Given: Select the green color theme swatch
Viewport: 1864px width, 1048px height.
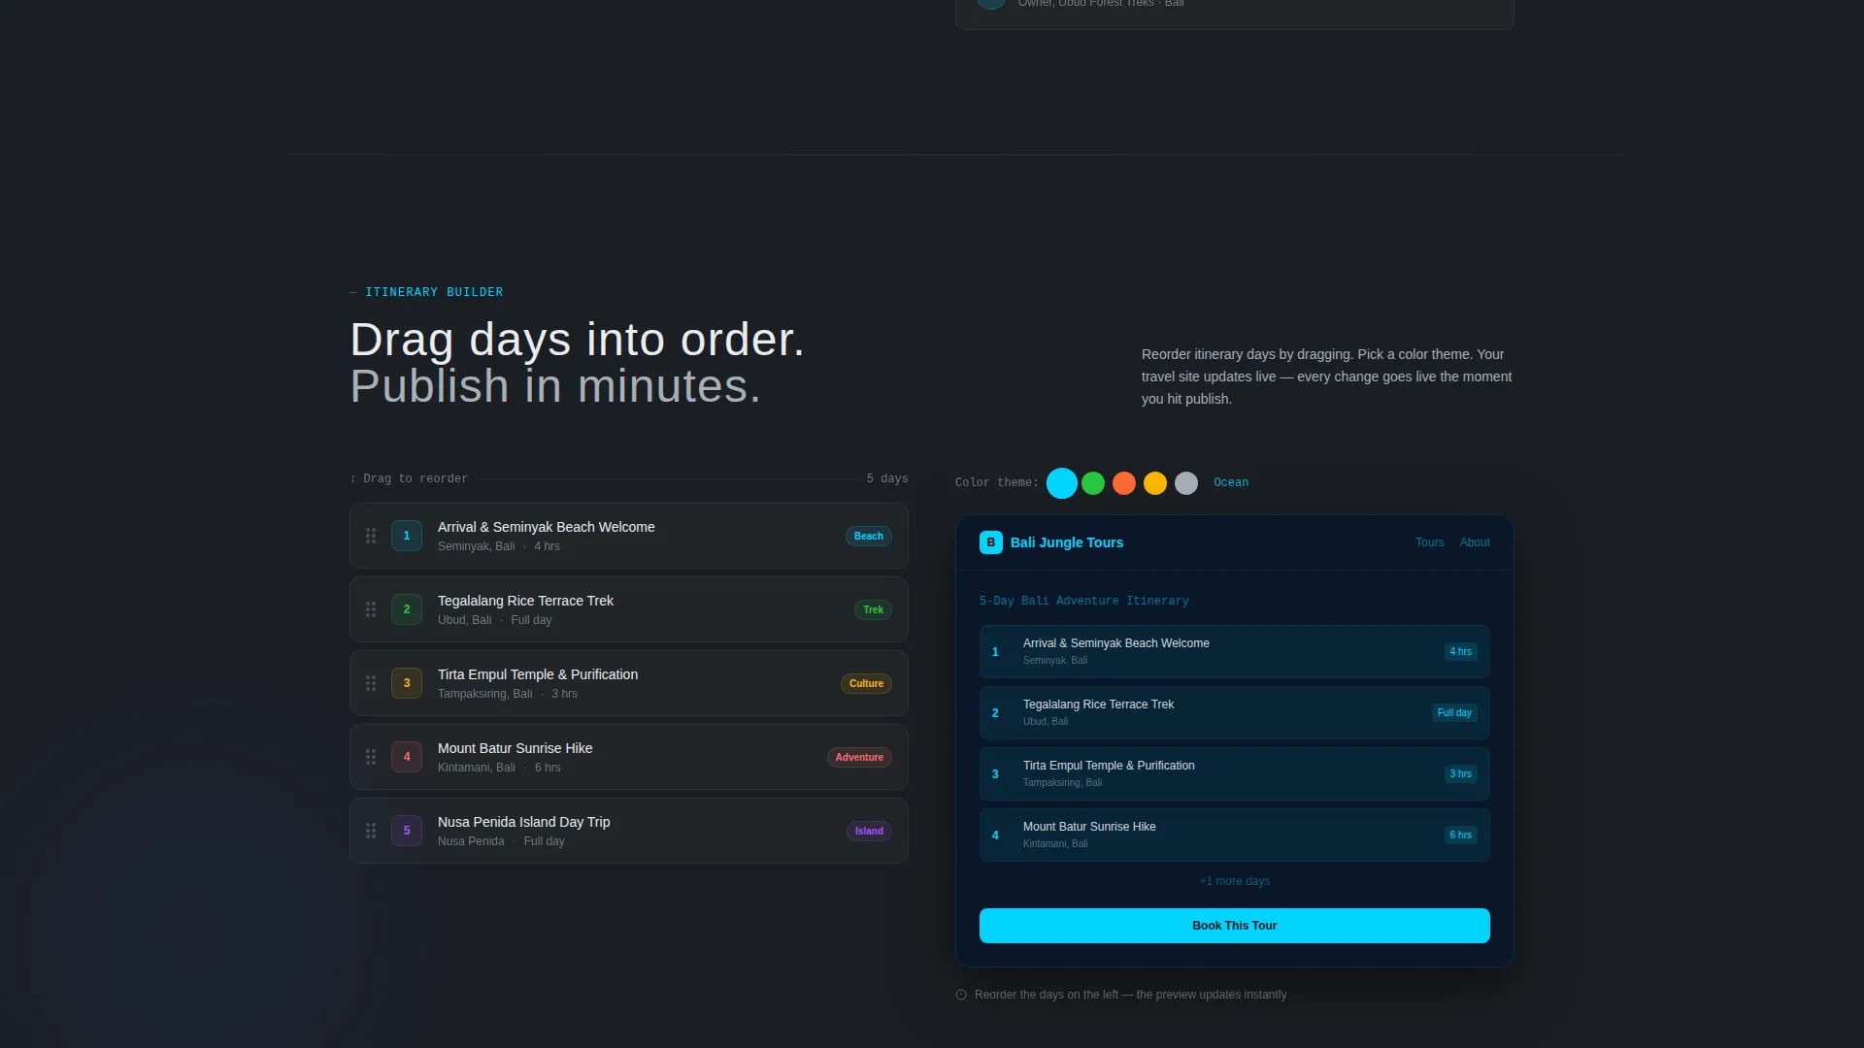Looking at the screenshot, I should tap(1093, 483).
